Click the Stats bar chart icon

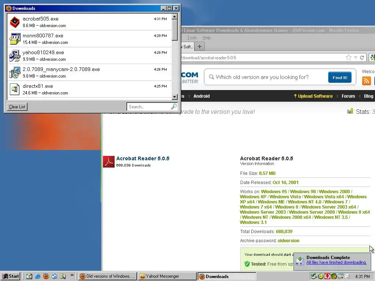click(350, 111)
